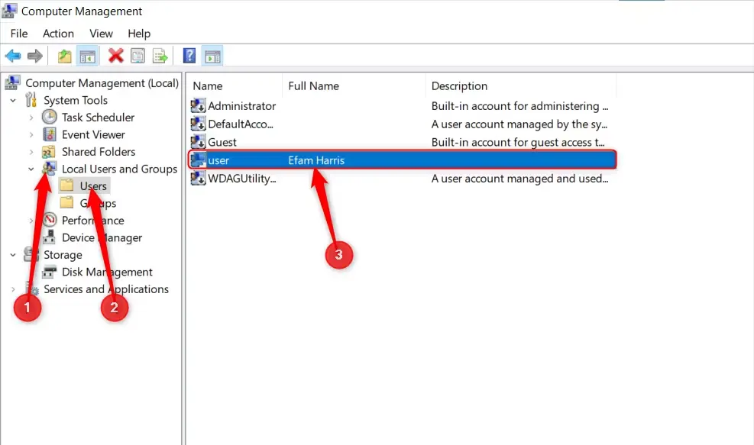The image size is (754, 445).
Task: Click the System Tools wrench icon
Action: point(31,99)
